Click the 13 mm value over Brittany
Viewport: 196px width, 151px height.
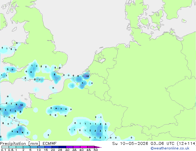[22, 105]
